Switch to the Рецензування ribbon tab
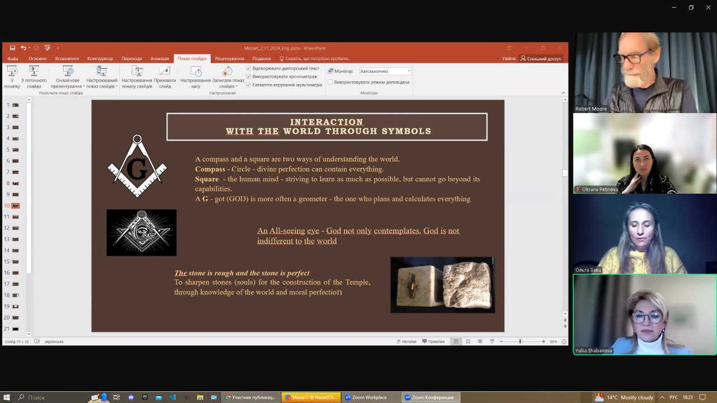 230,58
